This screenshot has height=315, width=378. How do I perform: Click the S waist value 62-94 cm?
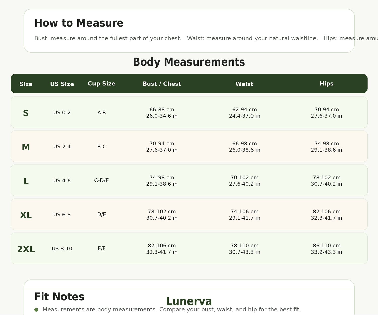tap(244, 110)
